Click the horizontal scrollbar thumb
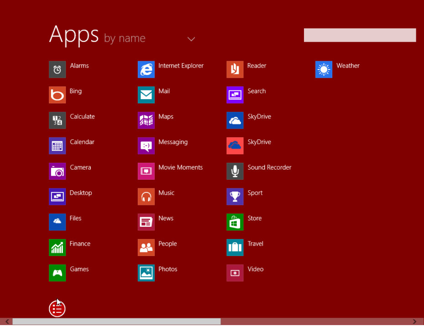The height and width of the screenshot is (326, 424). coord(116,322)
